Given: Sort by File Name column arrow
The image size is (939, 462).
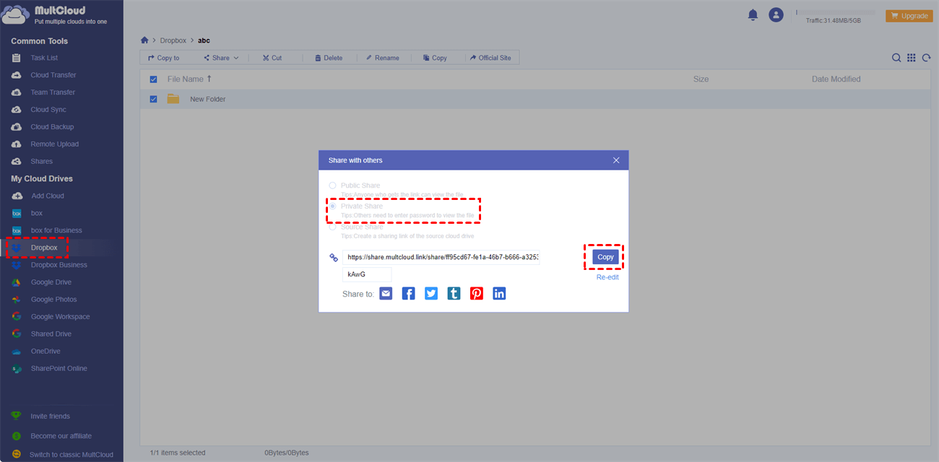Looking at the screenshot, I should (x=209, y=79).
